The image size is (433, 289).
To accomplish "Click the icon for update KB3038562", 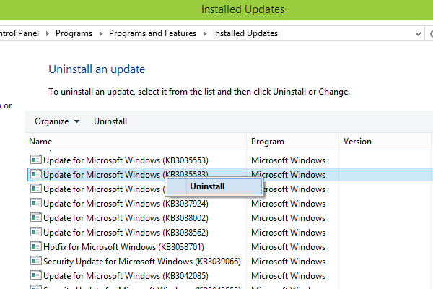I will pos(36,232).
